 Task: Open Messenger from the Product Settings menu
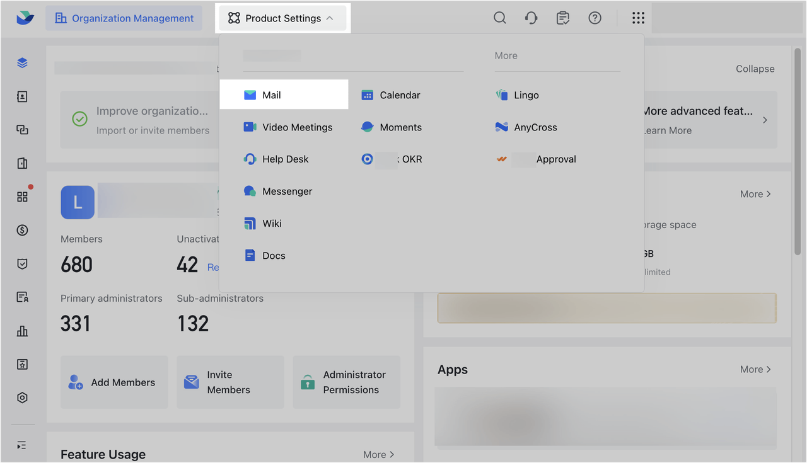287,191
